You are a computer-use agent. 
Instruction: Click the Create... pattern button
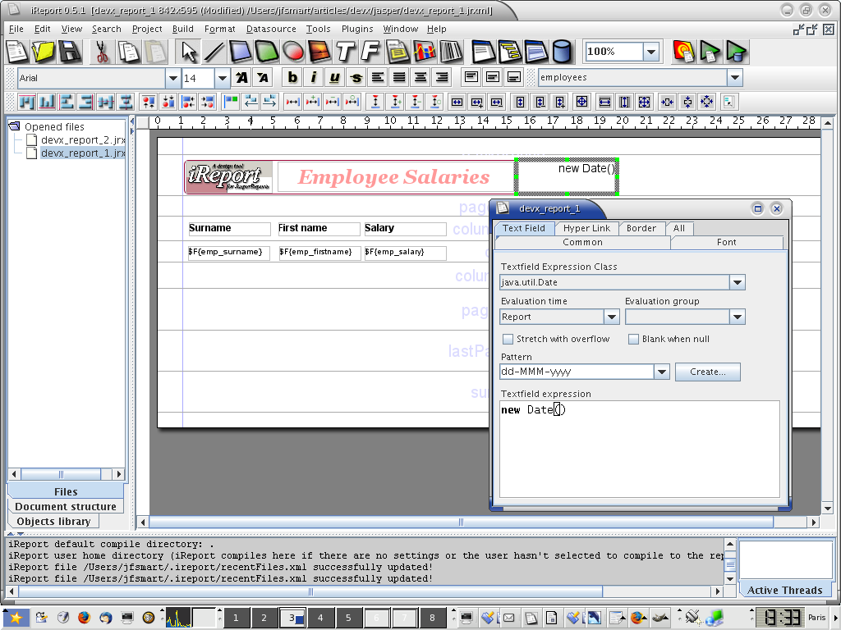click(x=707, y=372)
